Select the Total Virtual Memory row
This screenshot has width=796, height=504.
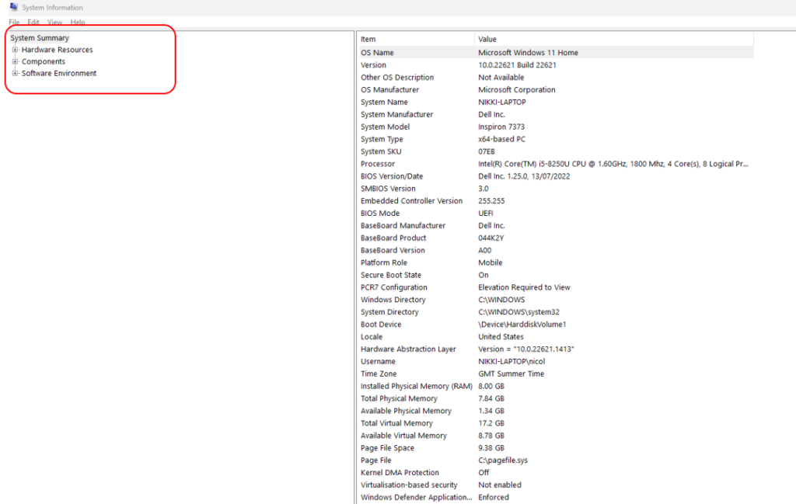[556, 423]
